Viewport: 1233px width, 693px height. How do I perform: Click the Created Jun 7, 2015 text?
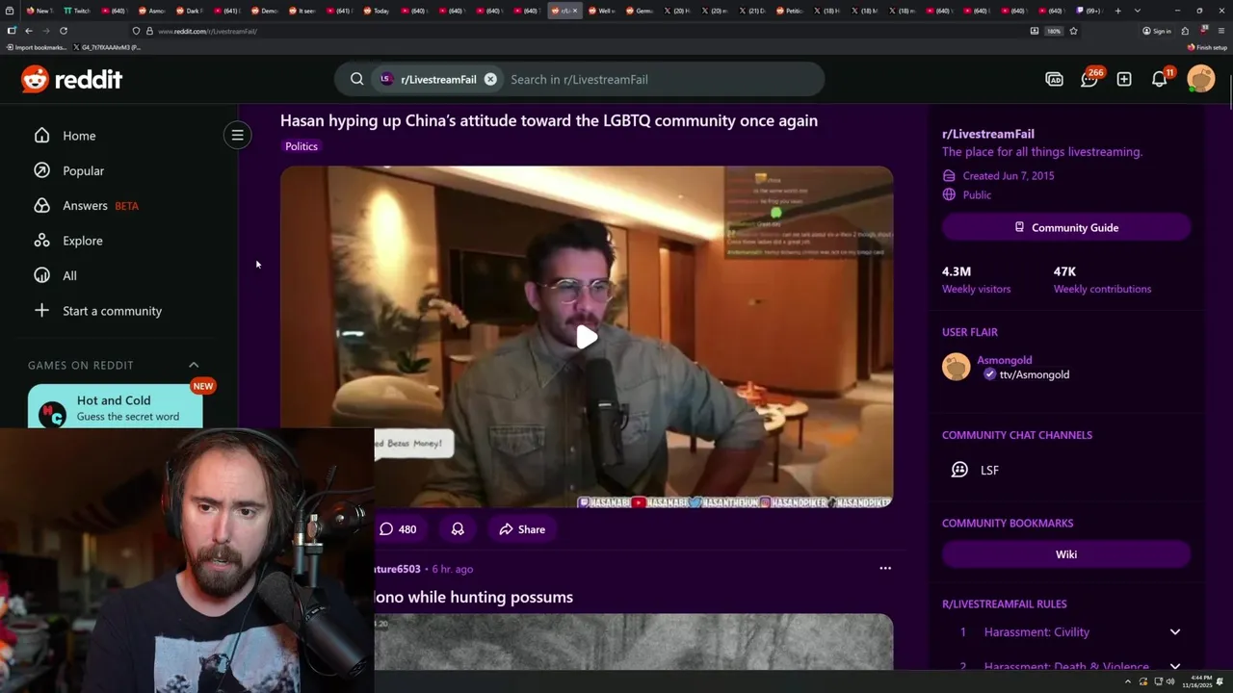click(x=1009, y=176)
